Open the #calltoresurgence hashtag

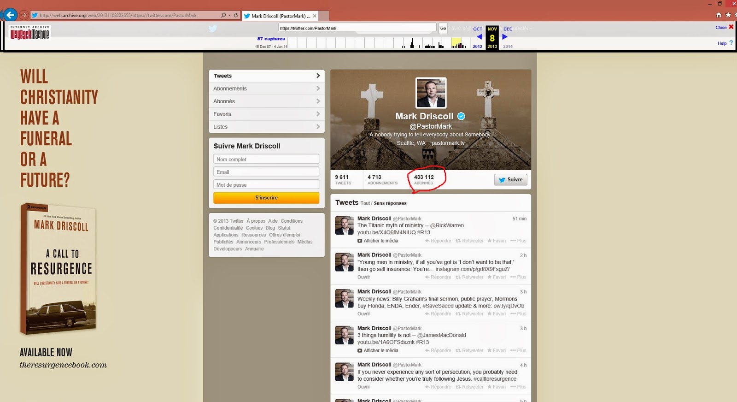point(495,379)
